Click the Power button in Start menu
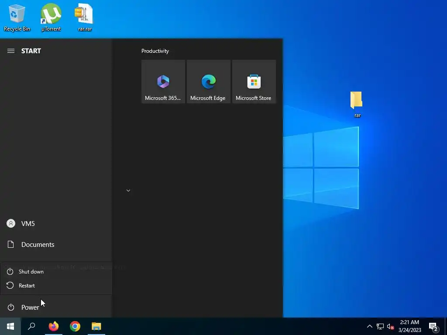 (x=56, y=307)
